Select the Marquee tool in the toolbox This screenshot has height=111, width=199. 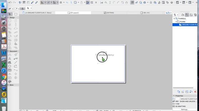click(16, 14)
